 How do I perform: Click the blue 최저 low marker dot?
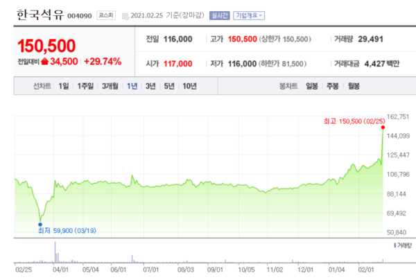(x=40, y=225)
